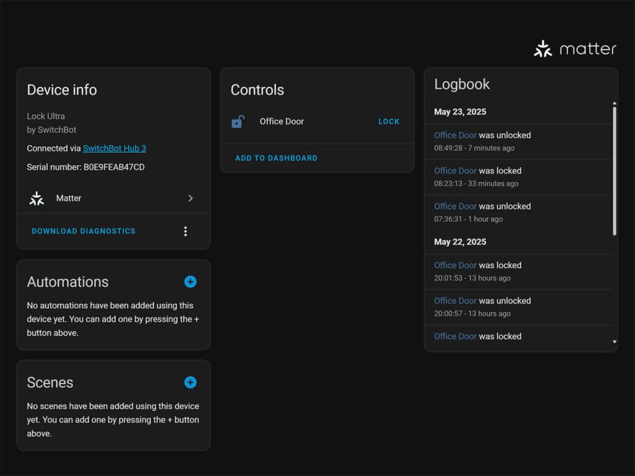Click the Matter icon in Device info
This screenshot has width=635, height=476.
(37, 198)
